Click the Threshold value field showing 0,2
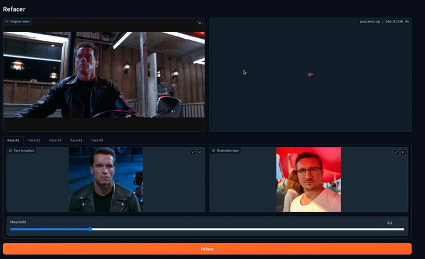The height and width of the screenshot is (259, 425). [392, 223]
